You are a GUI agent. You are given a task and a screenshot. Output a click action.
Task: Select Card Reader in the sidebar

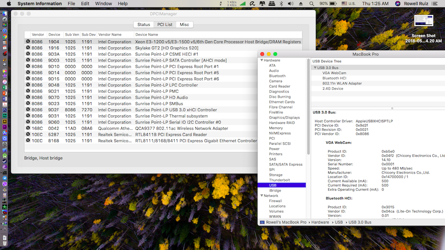coord(280,86)
